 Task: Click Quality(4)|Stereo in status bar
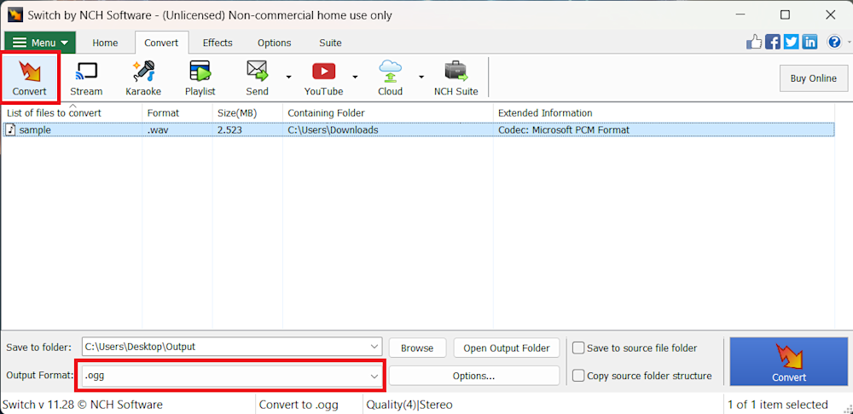coord(409,405)
